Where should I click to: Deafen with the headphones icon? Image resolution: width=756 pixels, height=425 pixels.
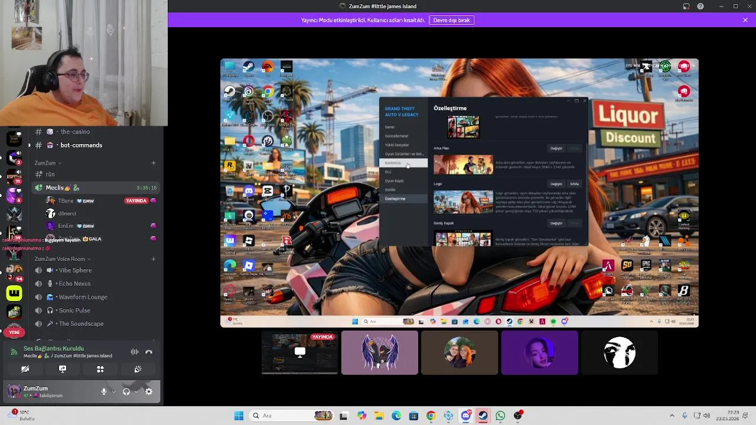pos(126,391)
